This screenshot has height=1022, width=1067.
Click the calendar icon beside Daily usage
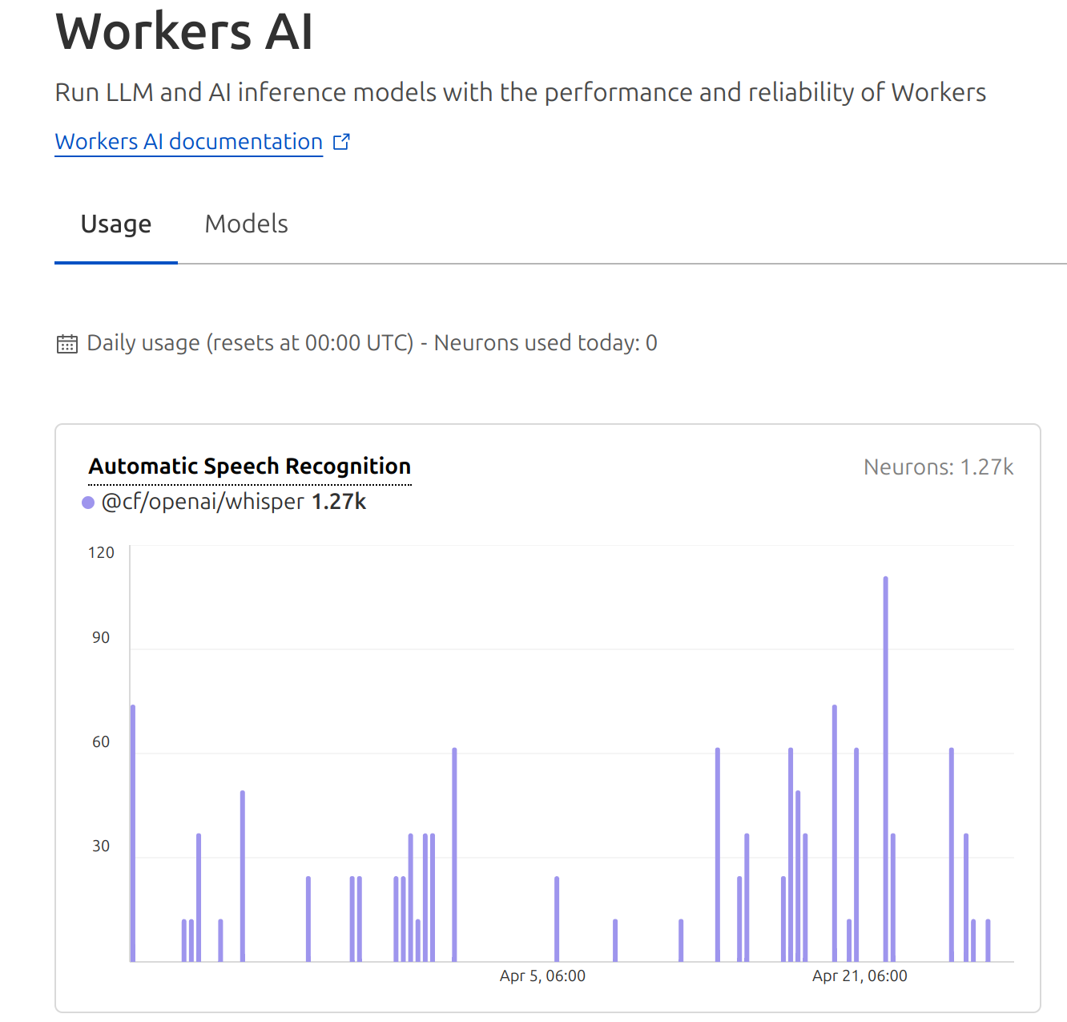(67, 344)
